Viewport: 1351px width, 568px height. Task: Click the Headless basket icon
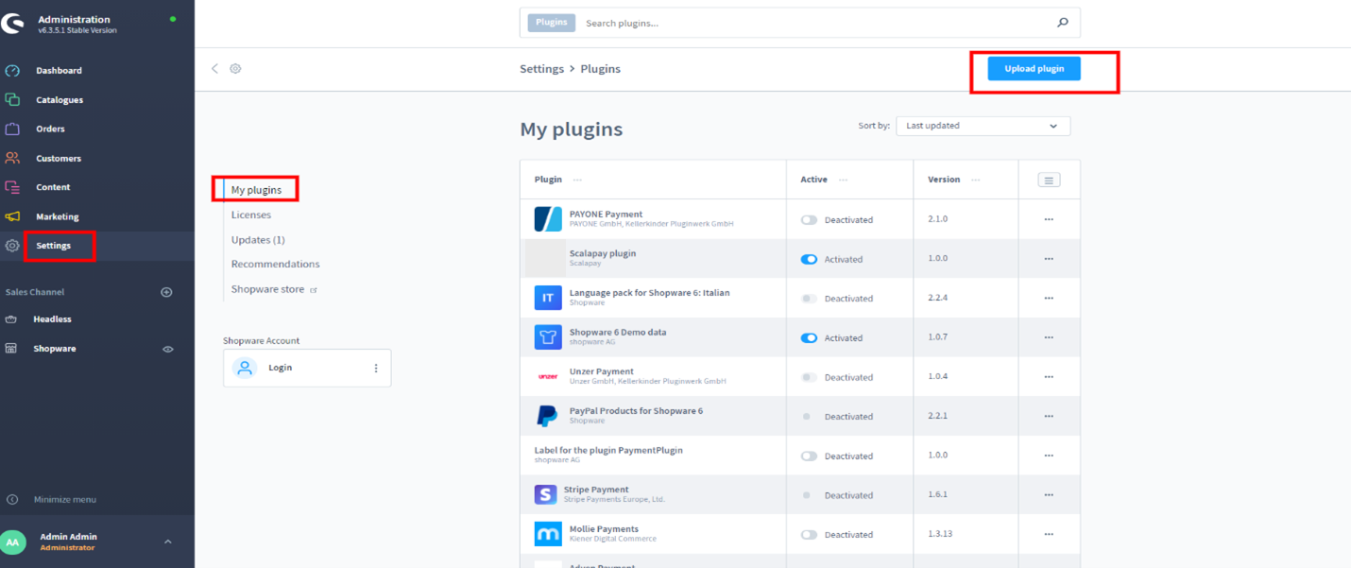click(11, 319)
